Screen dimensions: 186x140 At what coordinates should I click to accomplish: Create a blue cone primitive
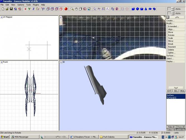tap(146, 9)
